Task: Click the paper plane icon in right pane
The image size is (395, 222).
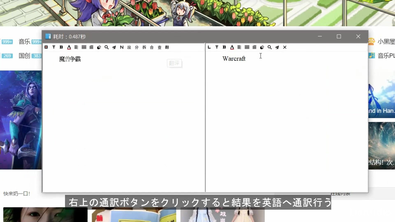Action: 277,47
